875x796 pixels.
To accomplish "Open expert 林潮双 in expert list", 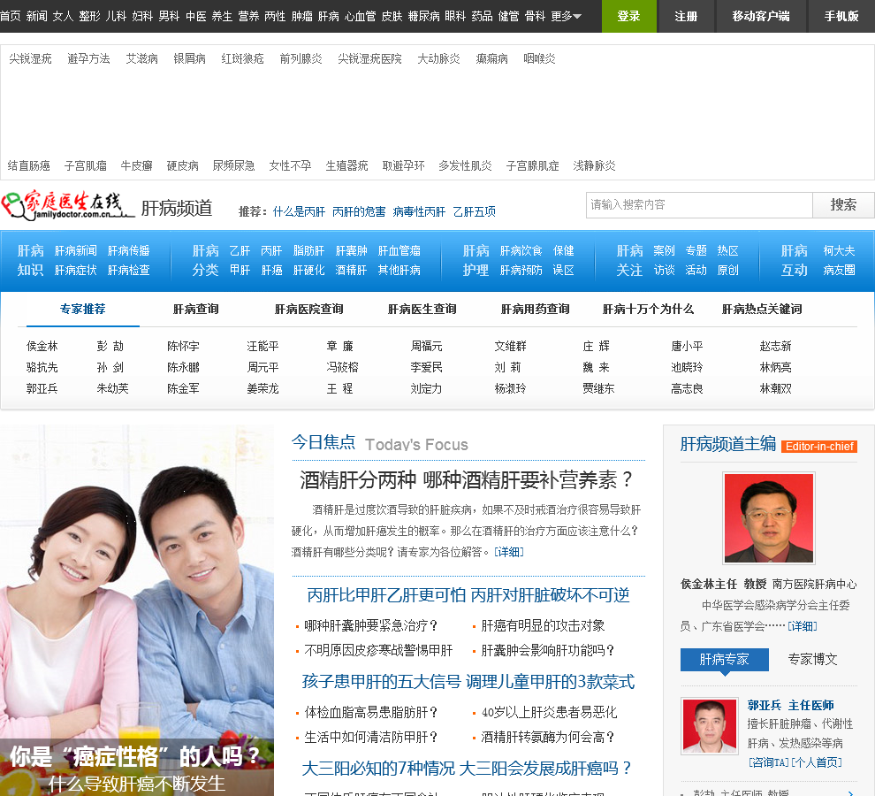I will (x=776, y=389).
